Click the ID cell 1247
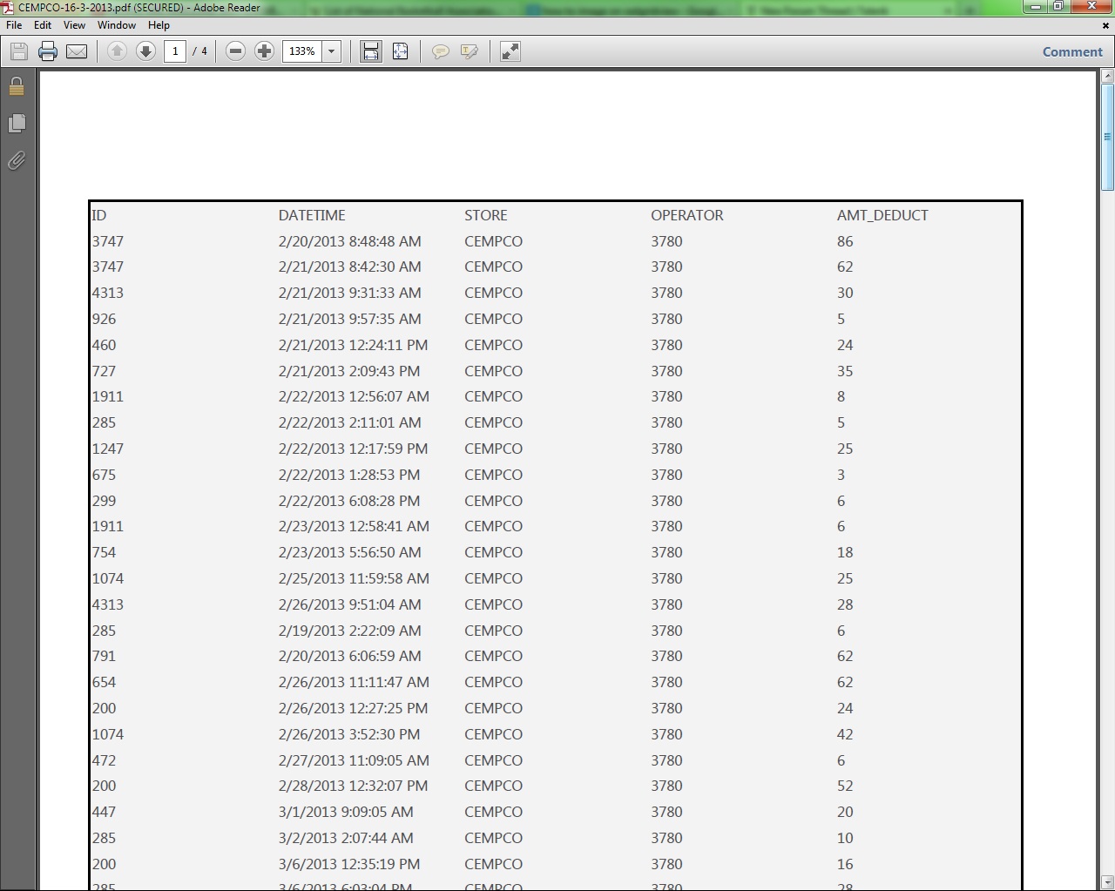 [x=108, y=449]
